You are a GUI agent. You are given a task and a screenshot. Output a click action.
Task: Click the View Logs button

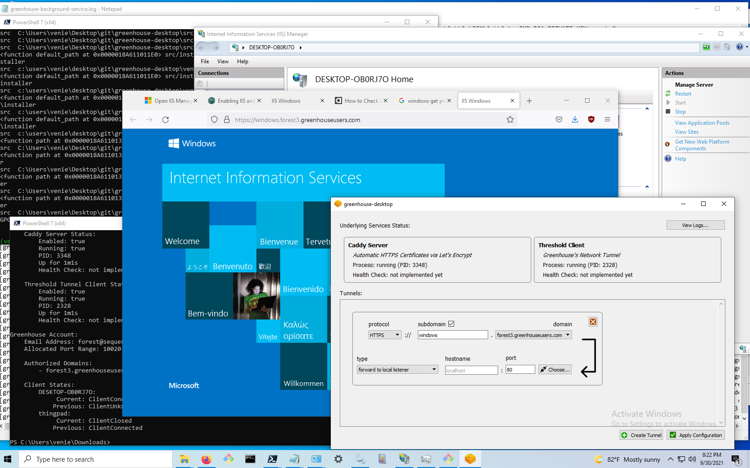pyautogui.click(x=695, y=225)
